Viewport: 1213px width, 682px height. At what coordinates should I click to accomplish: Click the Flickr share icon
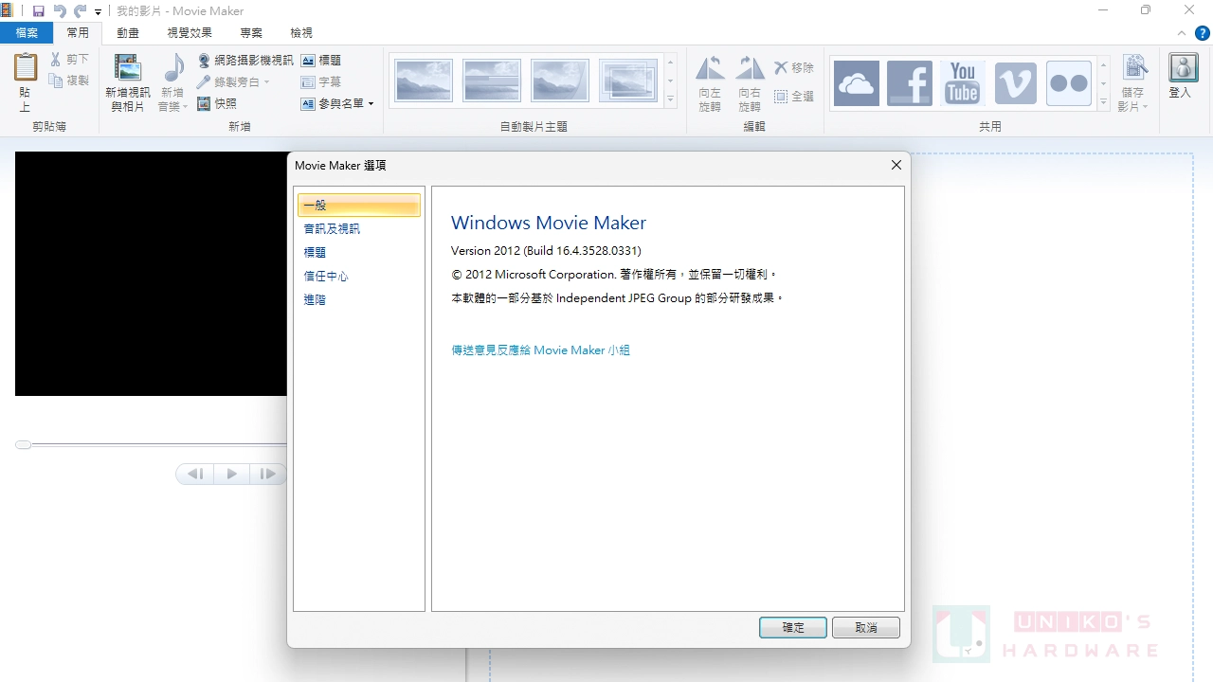pos(1069,83)
